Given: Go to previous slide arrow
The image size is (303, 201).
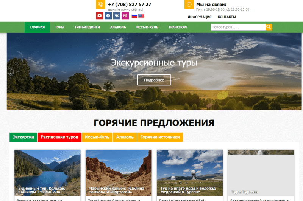Looking at the screenshot, I should [12, 72].
